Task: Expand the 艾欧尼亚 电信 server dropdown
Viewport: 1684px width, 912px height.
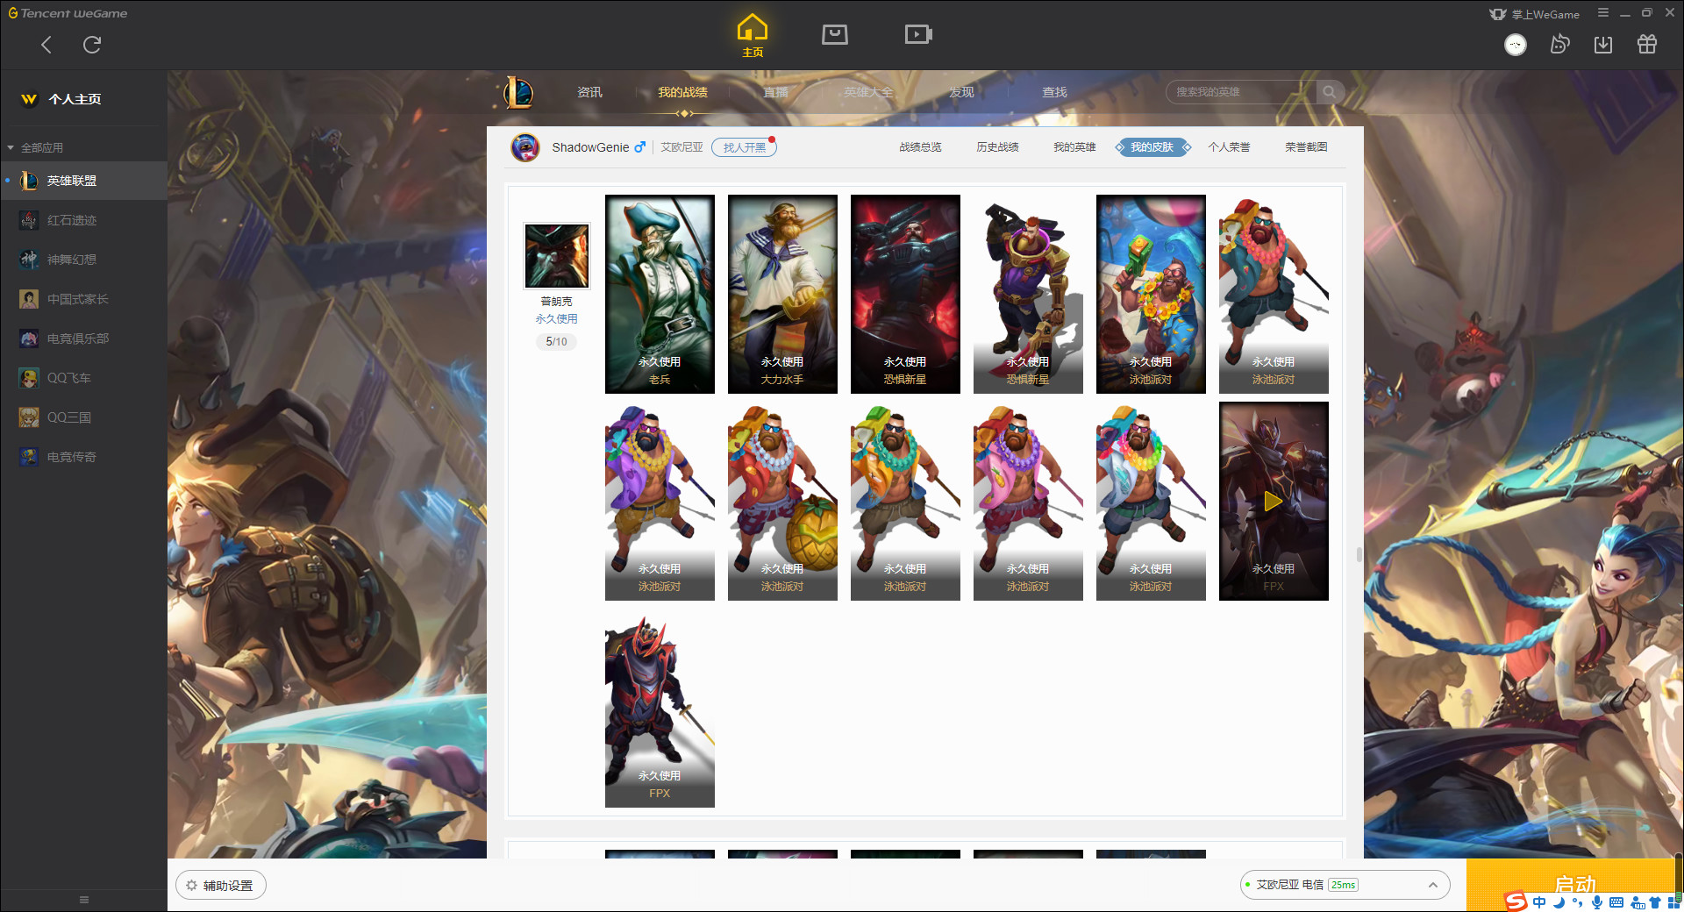Action: pyautogui.click(x=1344, y=885)
